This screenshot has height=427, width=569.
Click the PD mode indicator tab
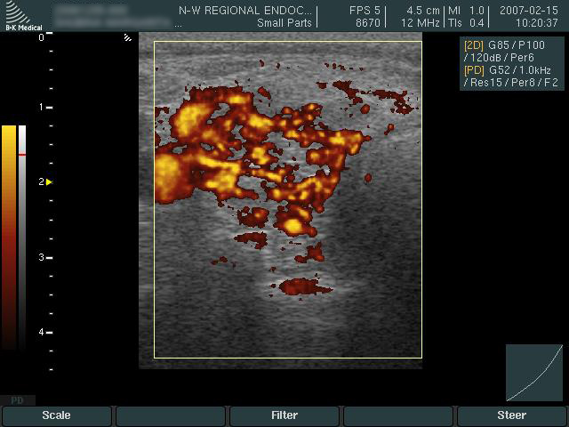18,400
